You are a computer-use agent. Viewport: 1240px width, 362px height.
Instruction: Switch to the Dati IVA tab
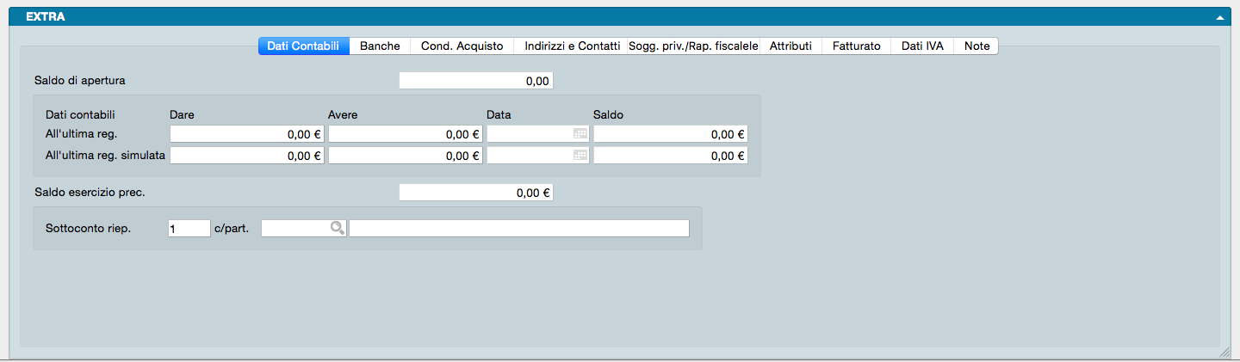[x=923, y=46]
